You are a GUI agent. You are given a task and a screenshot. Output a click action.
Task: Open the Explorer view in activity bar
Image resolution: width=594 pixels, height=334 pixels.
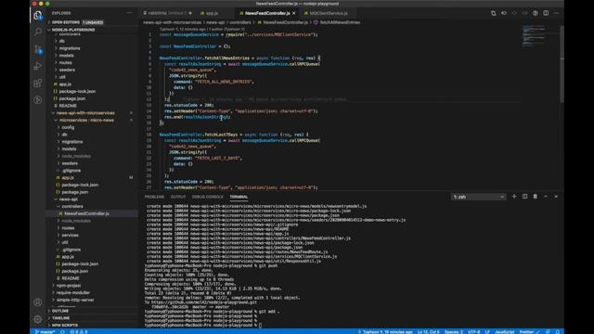tap(38, 15)
